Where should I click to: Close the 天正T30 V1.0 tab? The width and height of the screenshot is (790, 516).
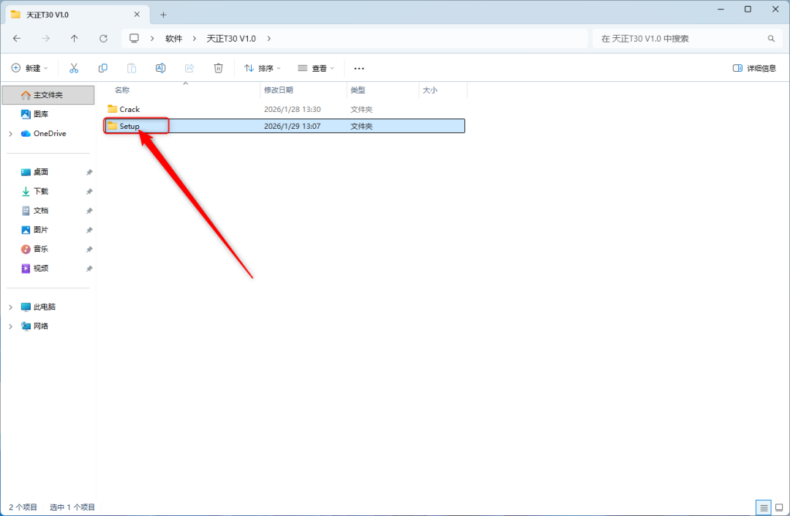(137, 15)
